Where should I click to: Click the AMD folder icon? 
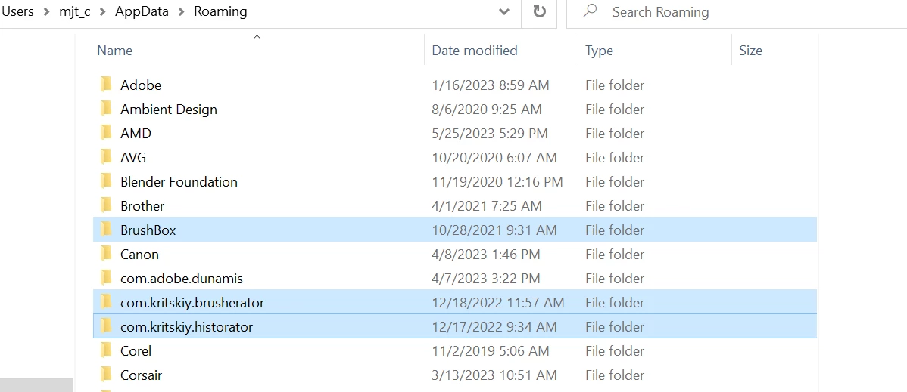tap(106, 134)
